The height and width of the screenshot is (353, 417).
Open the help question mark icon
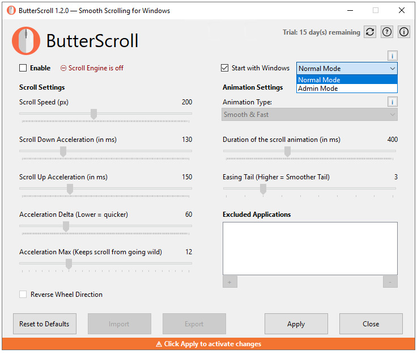[x=386, y=32]
